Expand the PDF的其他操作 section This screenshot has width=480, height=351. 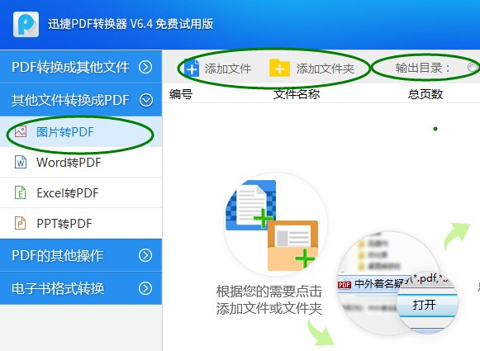[145, 255]
